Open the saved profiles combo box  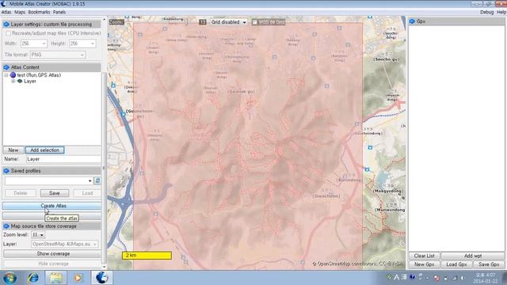tap(49, 180)
